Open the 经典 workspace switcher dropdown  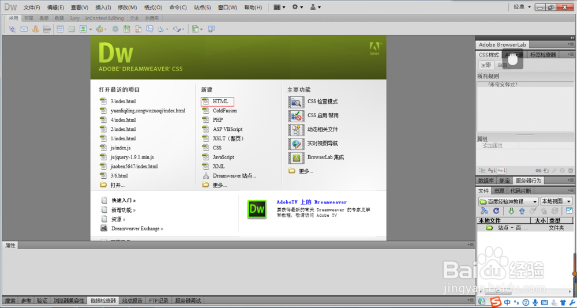tap(523, 7)
